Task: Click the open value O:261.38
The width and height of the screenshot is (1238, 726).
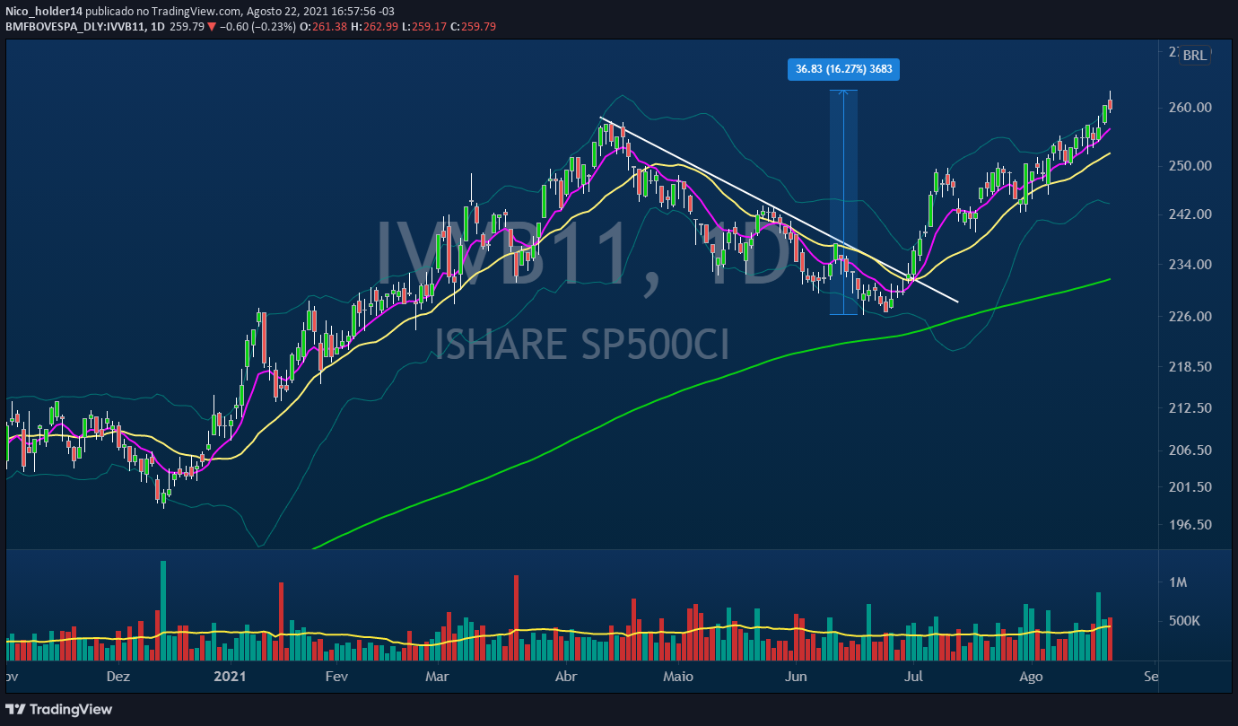Action: coord(323,27)
